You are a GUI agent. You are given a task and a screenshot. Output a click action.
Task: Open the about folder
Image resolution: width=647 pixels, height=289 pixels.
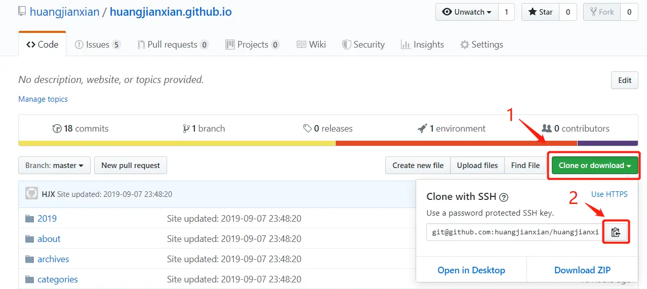[x=49, y=239]
